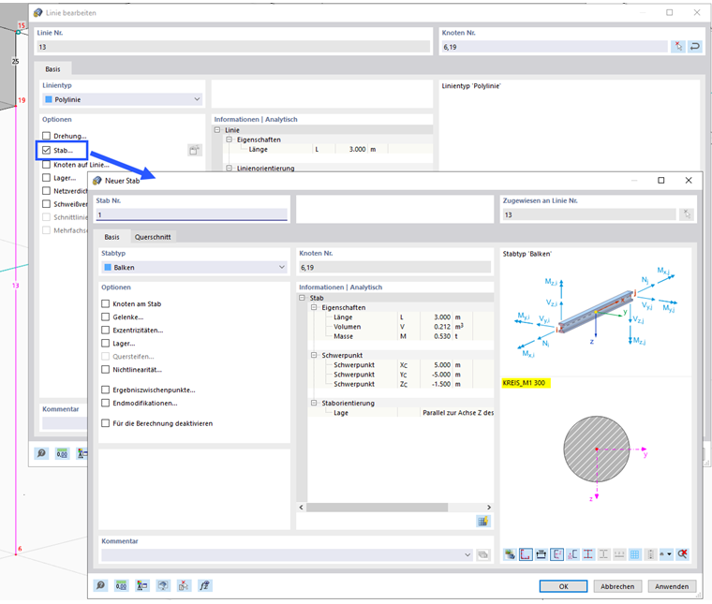Open units and decimal places (0.00) in Neuer Stab
Image resolution: width=712 pixels, height=604 pixels.
point(121,585)
